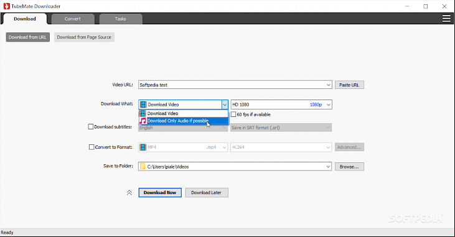
Task: Select Download from URL mode
Action: click(27, 37)
